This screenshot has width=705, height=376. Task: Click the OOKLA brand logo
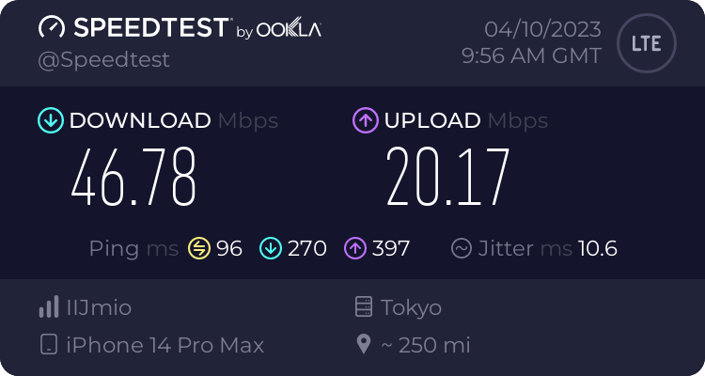click(289, 28)
